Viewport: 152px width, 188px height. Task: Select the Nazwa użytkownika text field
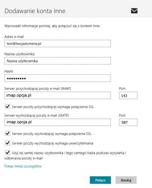click(58, 61)
